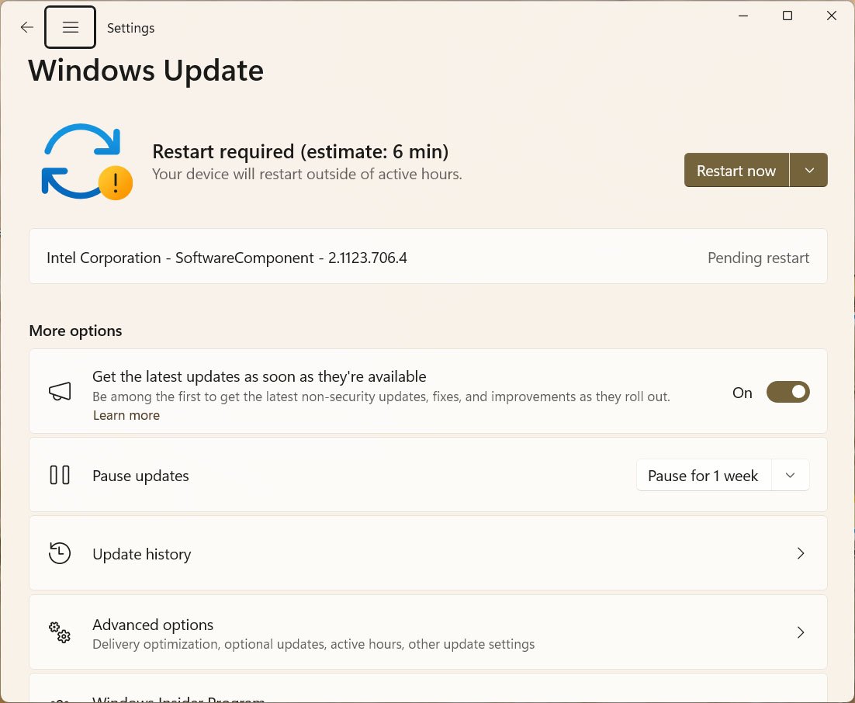Click the clock history icon

(60, 553)
